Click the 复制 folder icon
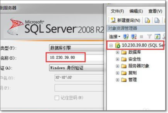The height and width of the screenshot is (113, 168). [124, 73]
